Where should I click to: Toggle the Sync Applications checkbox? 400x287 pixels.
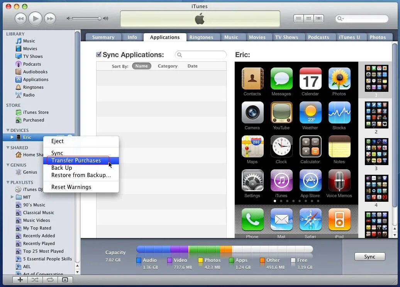(x=99, y=54)
